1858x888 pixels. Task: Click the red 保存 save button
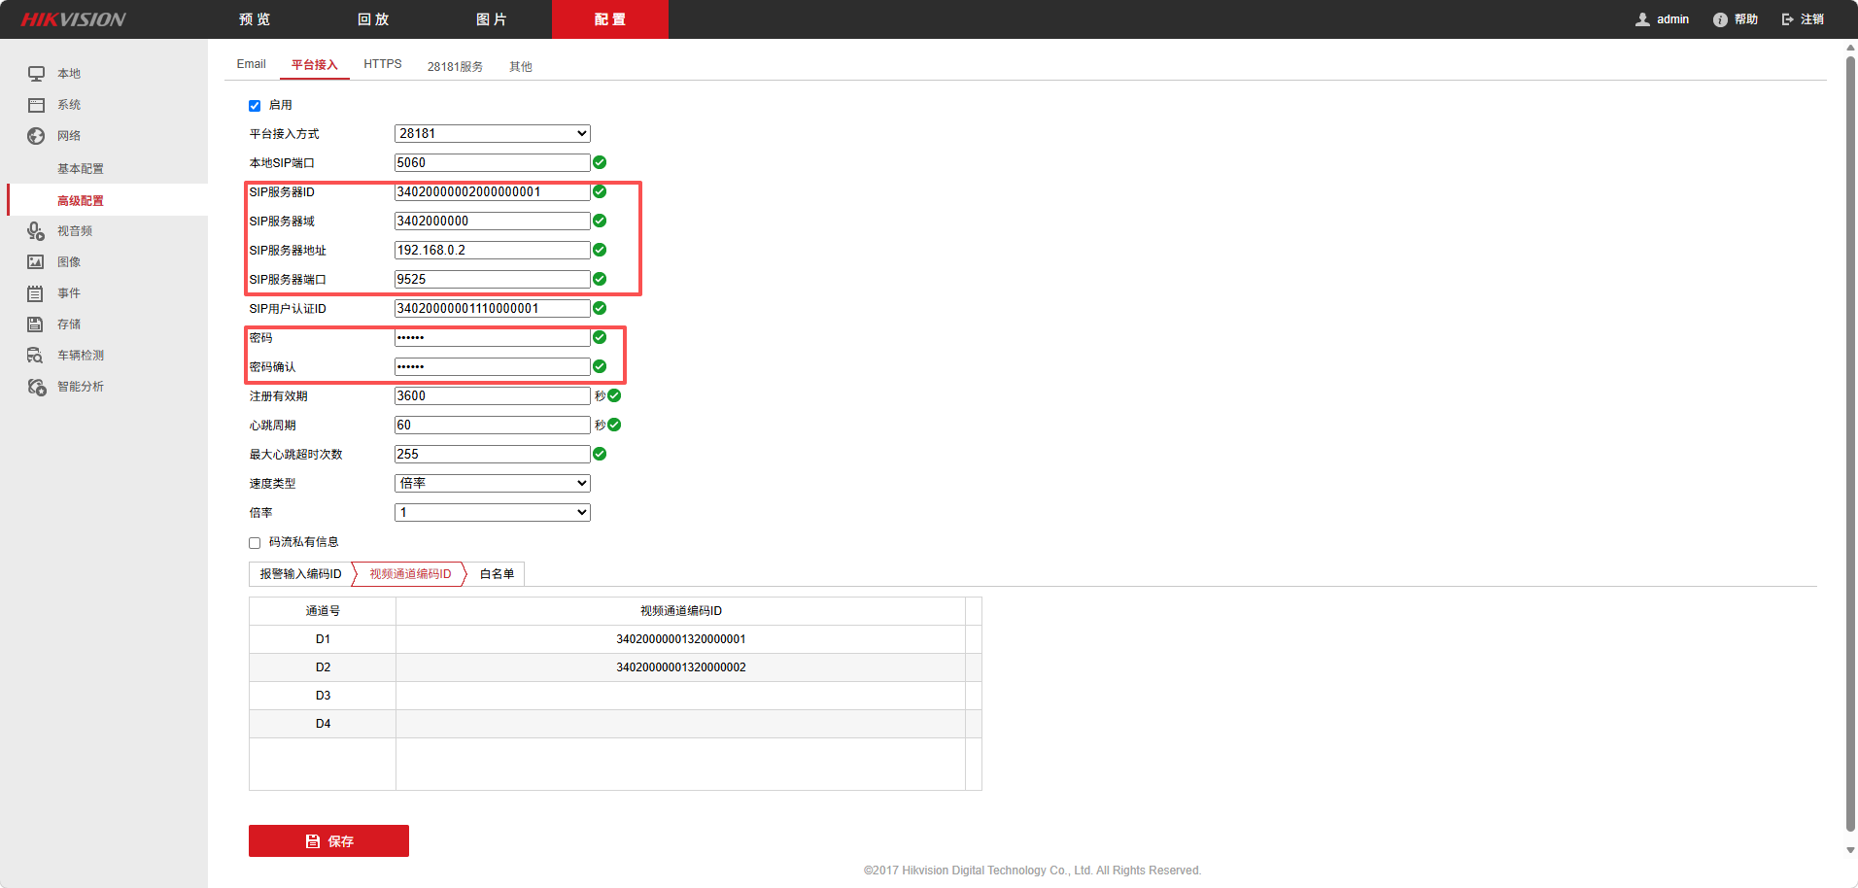click(328, 841)
